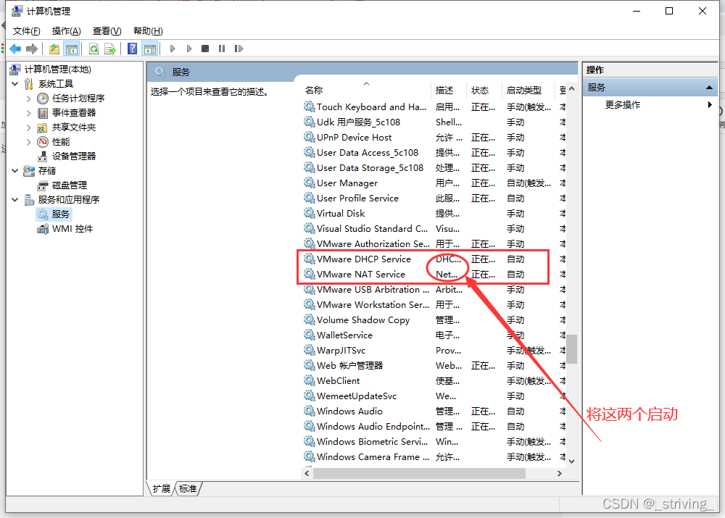Select the Windows Camera Frame service row

tap(434, 457)
